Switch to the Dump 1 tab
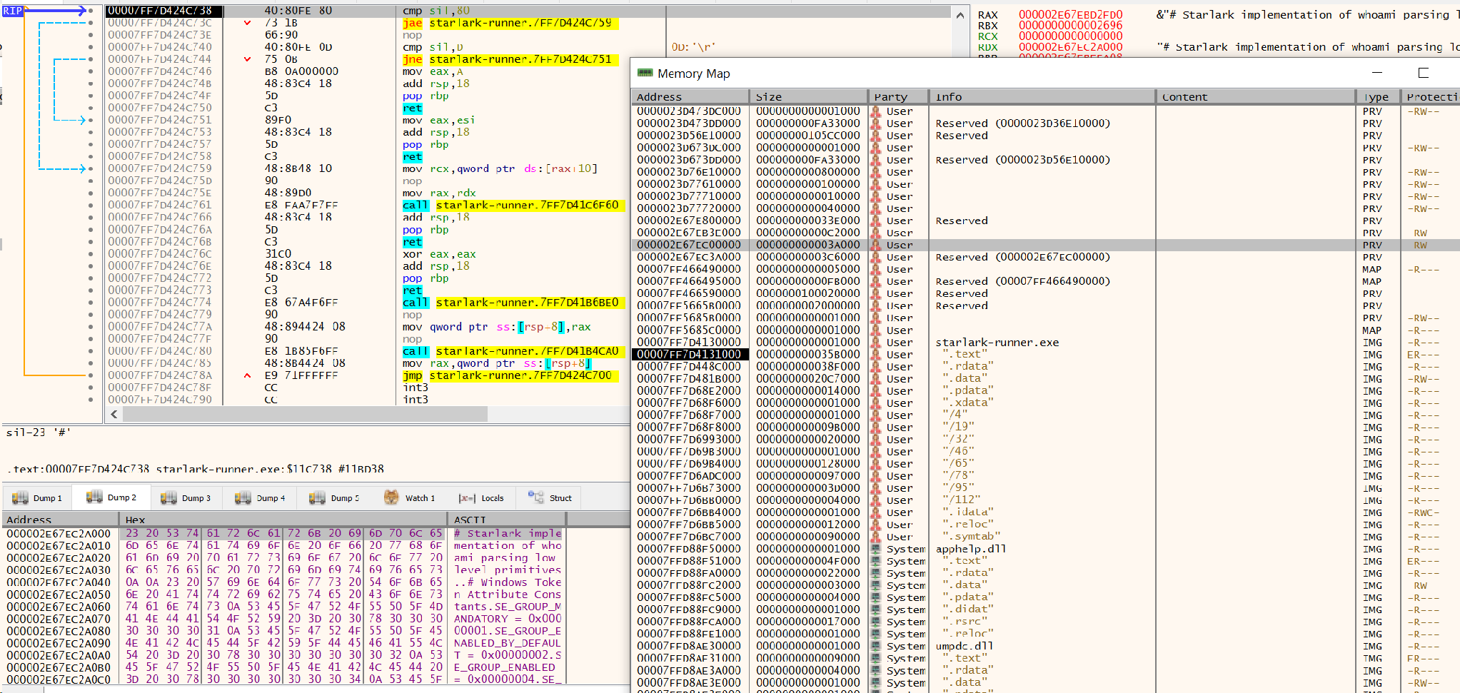1460x693 pixels. click(x=38, y=497)
